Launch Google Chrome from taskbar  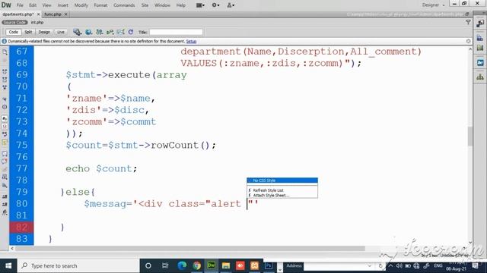click(196, 265)
